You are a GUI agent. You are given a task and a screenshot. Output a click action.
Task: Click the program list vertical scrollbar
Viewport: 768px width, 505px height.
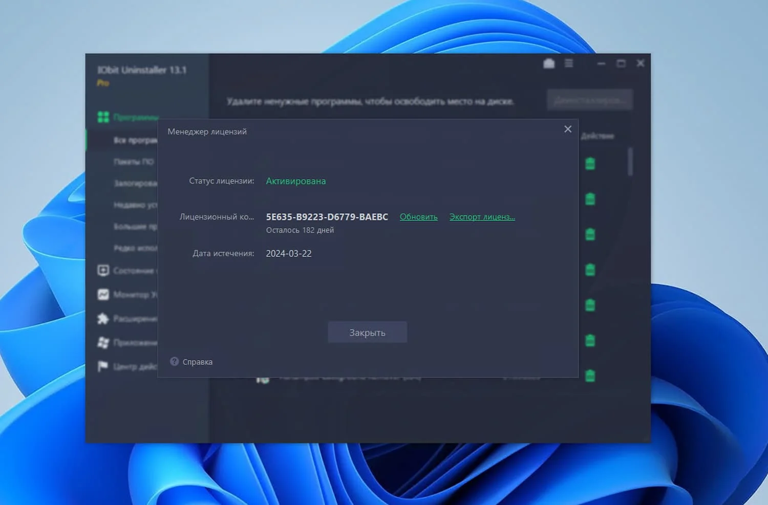tap(630, 161)
